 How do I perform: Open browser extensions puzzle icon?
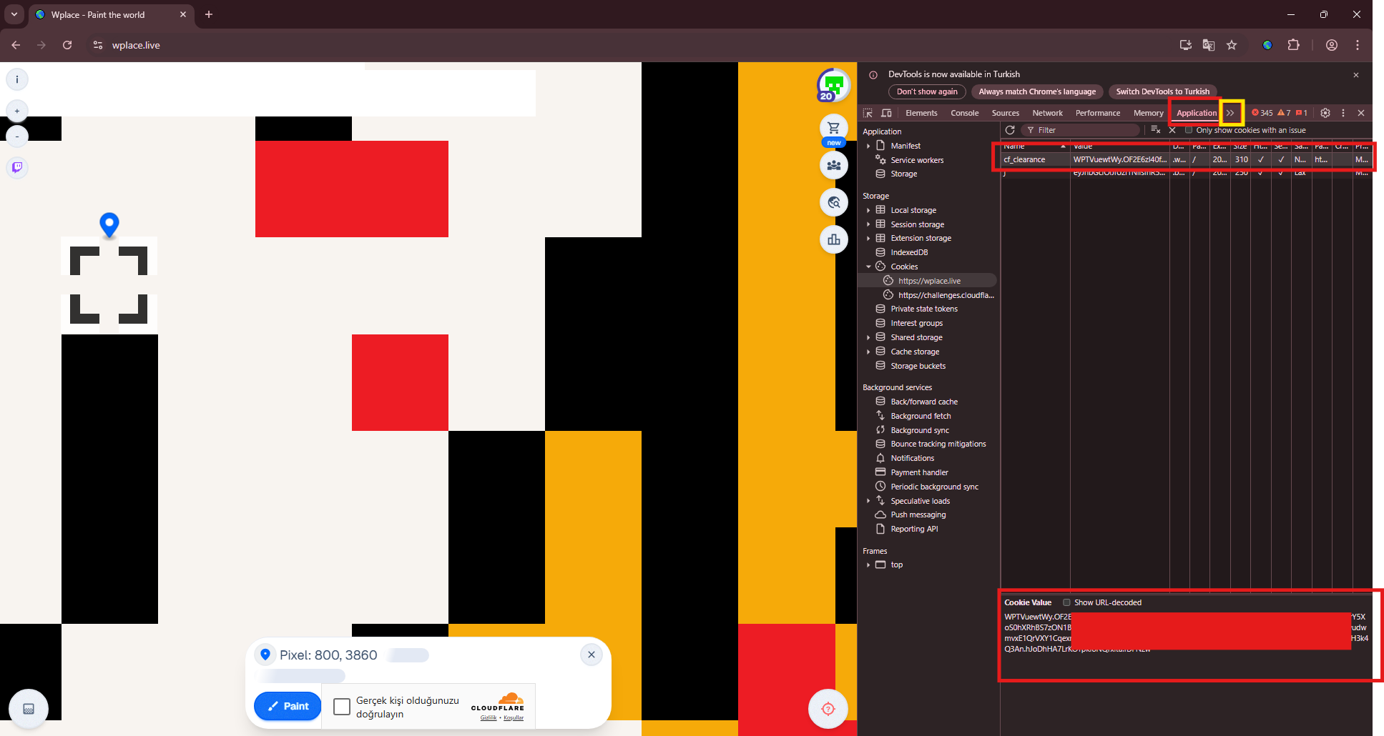1293,45
